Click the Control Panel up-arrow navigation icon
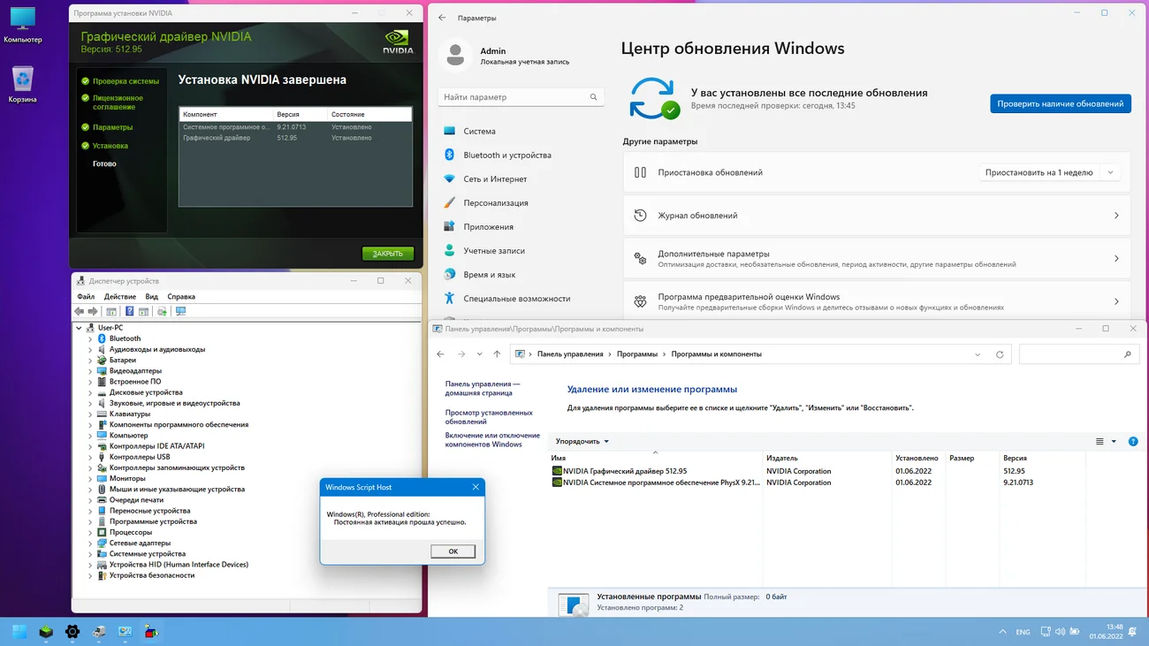Viewport: 1149px width, 646px height. tap(497, 354)
